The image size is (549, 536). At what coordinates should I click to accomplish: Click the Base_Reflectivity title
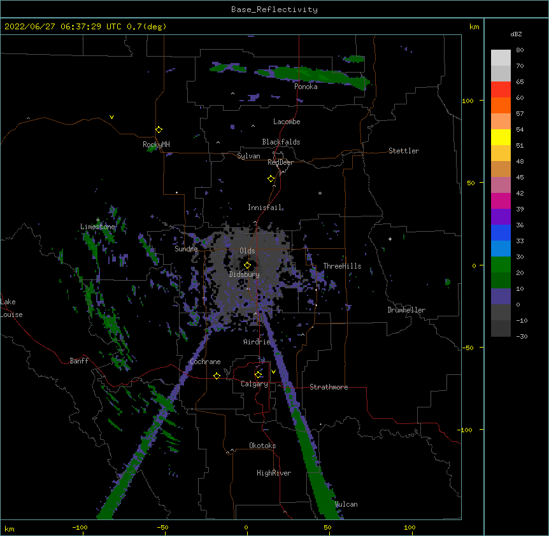tap(274, 10)
